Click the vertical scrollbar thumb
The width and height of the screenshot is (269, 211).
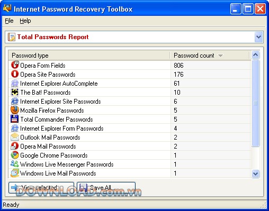click(x=255, y=103)
